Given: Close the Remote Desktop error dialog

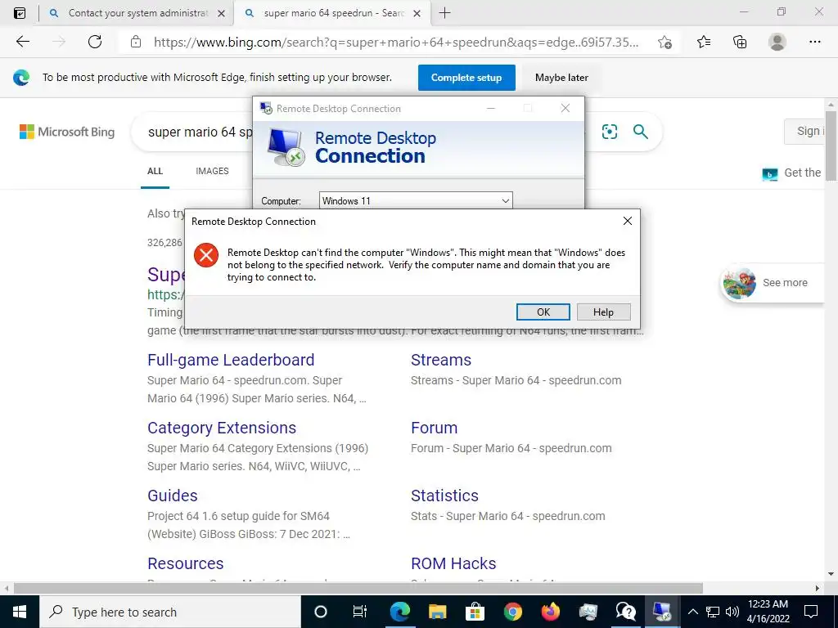Looking at the screenshot, I should coord(628,221).
